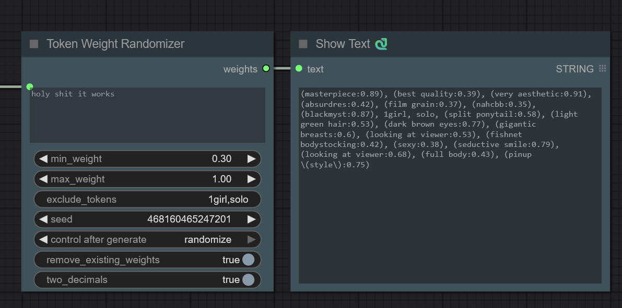Click the Token Weight Randomizer title
This screenshot has height=308, width=622.
[x=115, y=44]
